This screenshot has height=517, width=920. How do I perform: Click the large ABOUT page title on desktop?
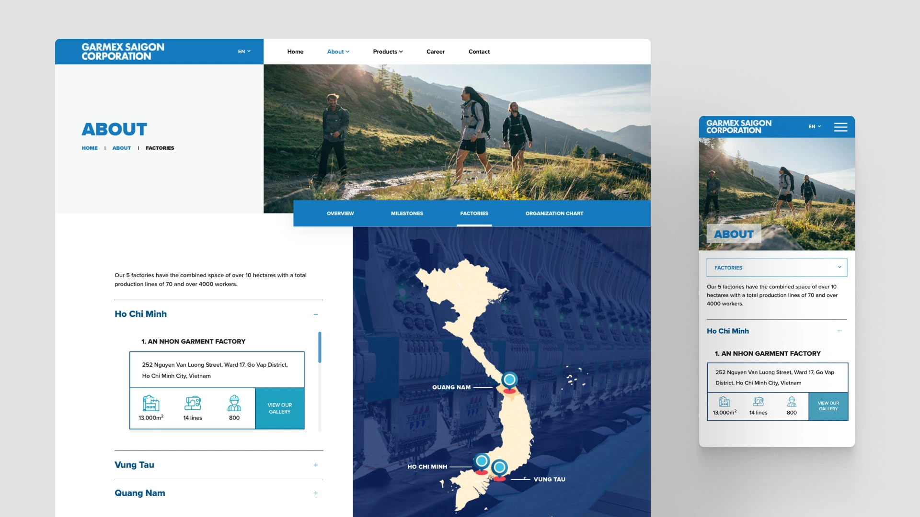pyautogui.click(x=115, y=129)
